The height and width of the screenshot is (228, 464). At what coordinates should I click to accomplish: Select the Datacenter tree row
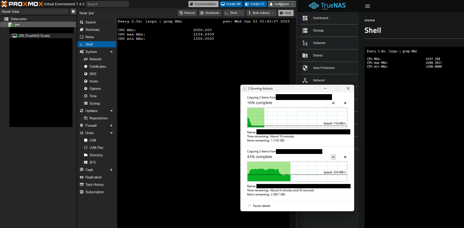coord(38,19)
